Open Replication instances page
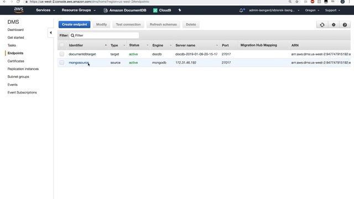This screenshot has width=354, height=199. pos(23,69)
